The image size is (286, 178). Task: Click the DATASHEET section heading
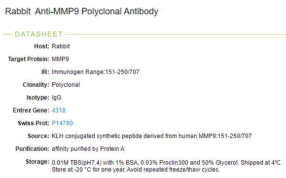[x=38, y=34]
